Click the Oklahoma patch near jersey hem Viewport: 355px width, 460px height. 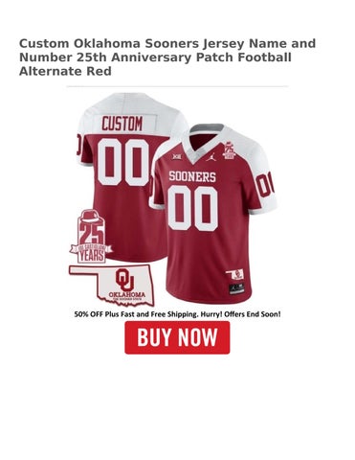234,274
